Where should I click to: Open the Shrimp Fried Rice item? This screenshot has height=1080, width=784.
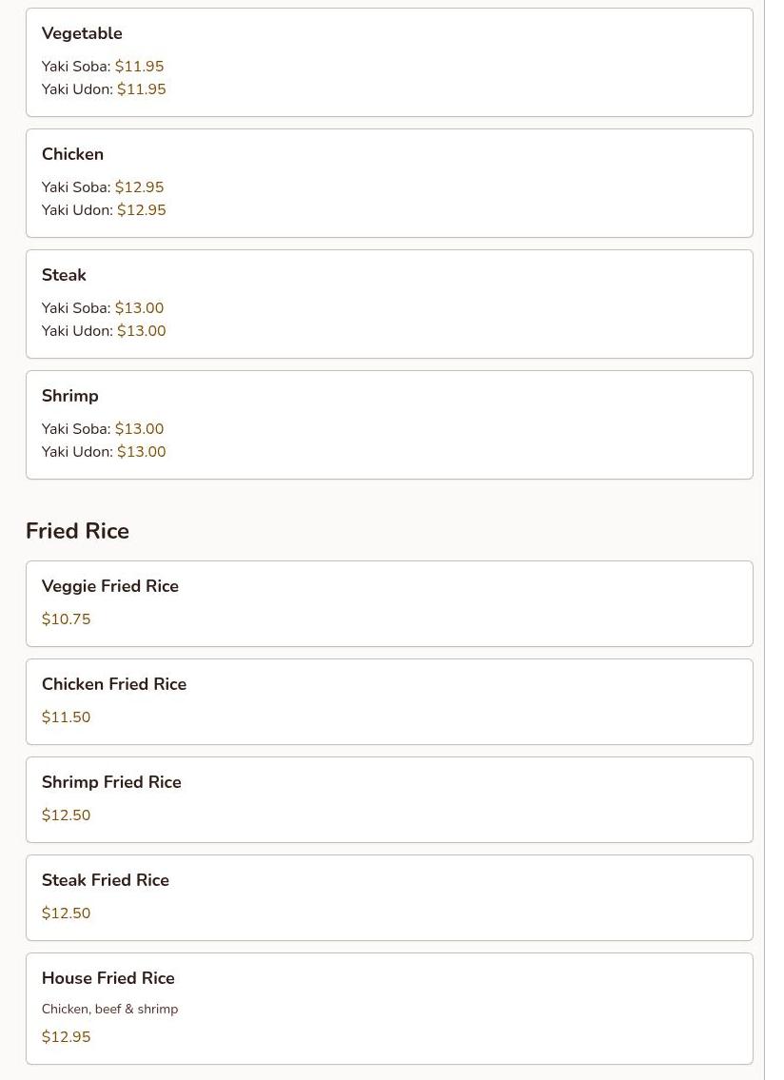click(389, 799)
